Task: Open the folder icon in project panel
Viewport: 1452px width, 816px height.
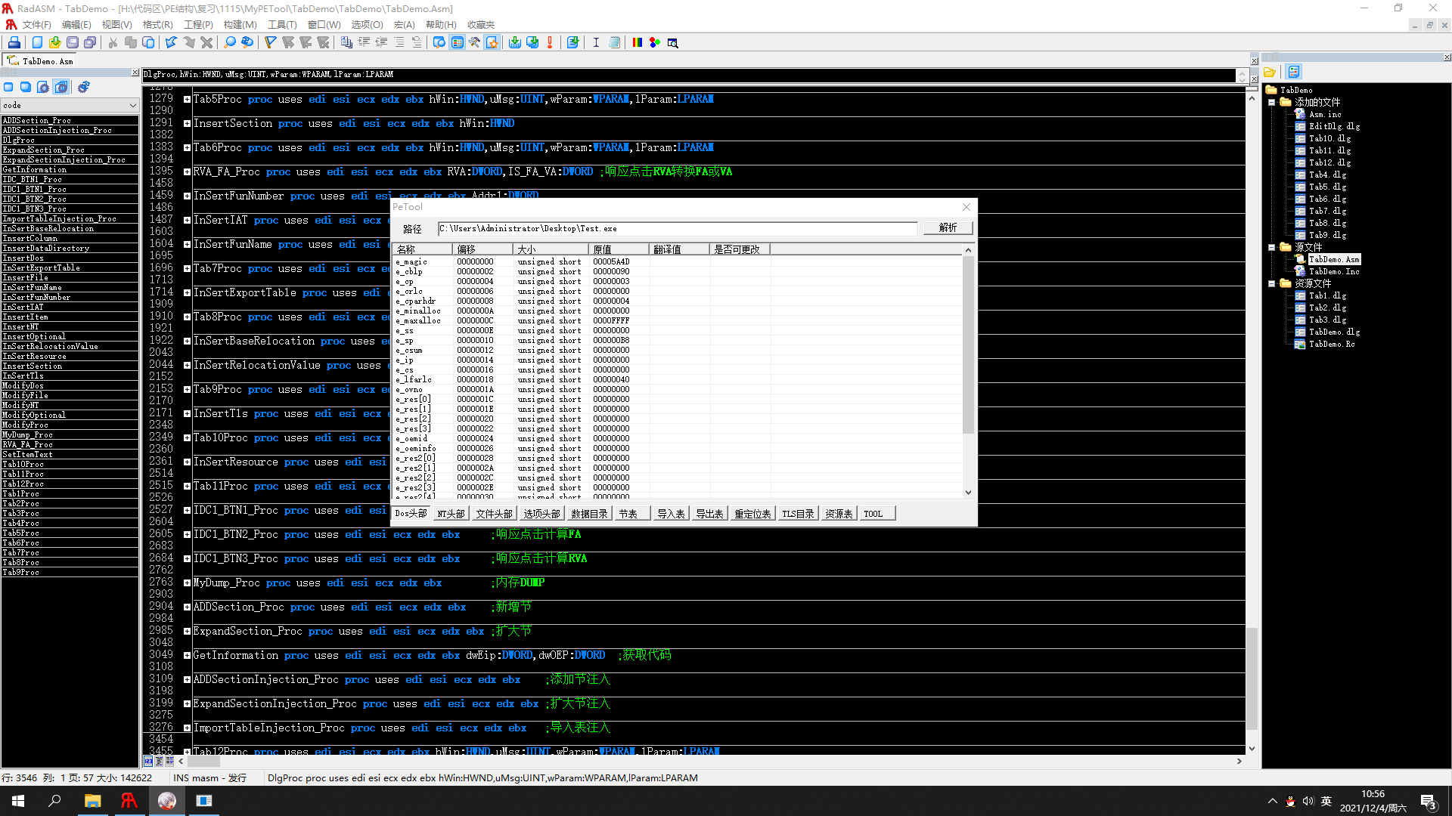Action: tap(1270, 73)
